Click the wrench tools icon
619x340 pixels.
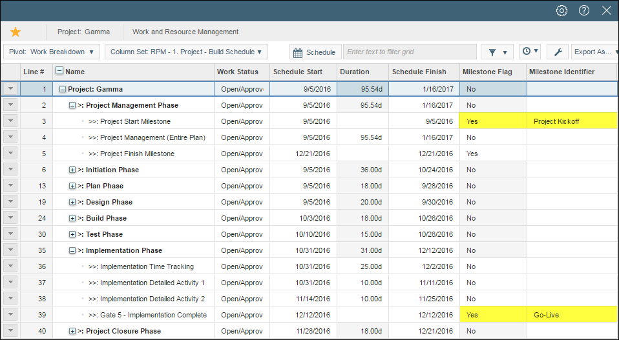point(558,52)
